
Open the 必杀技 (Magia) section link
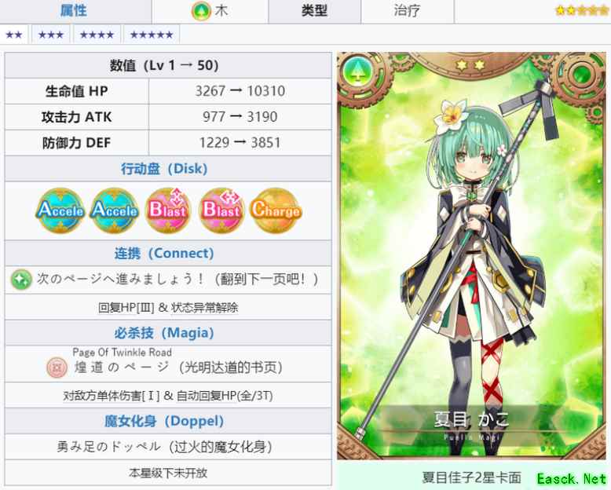coord(164,333)
